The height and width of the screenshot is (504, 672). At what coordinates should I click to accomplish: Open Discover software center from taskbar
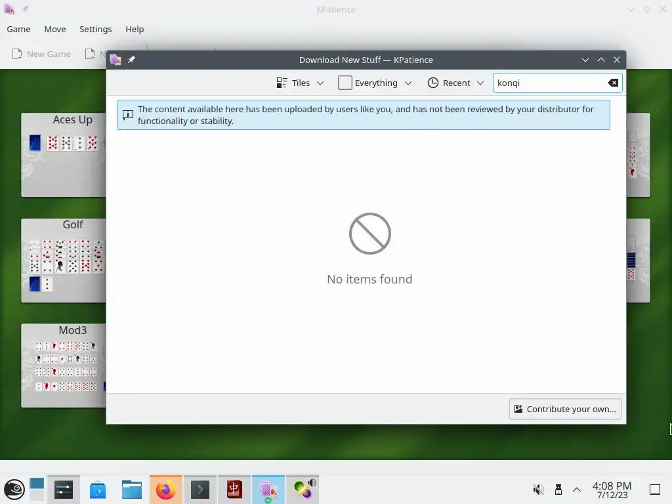click(98, 490)
